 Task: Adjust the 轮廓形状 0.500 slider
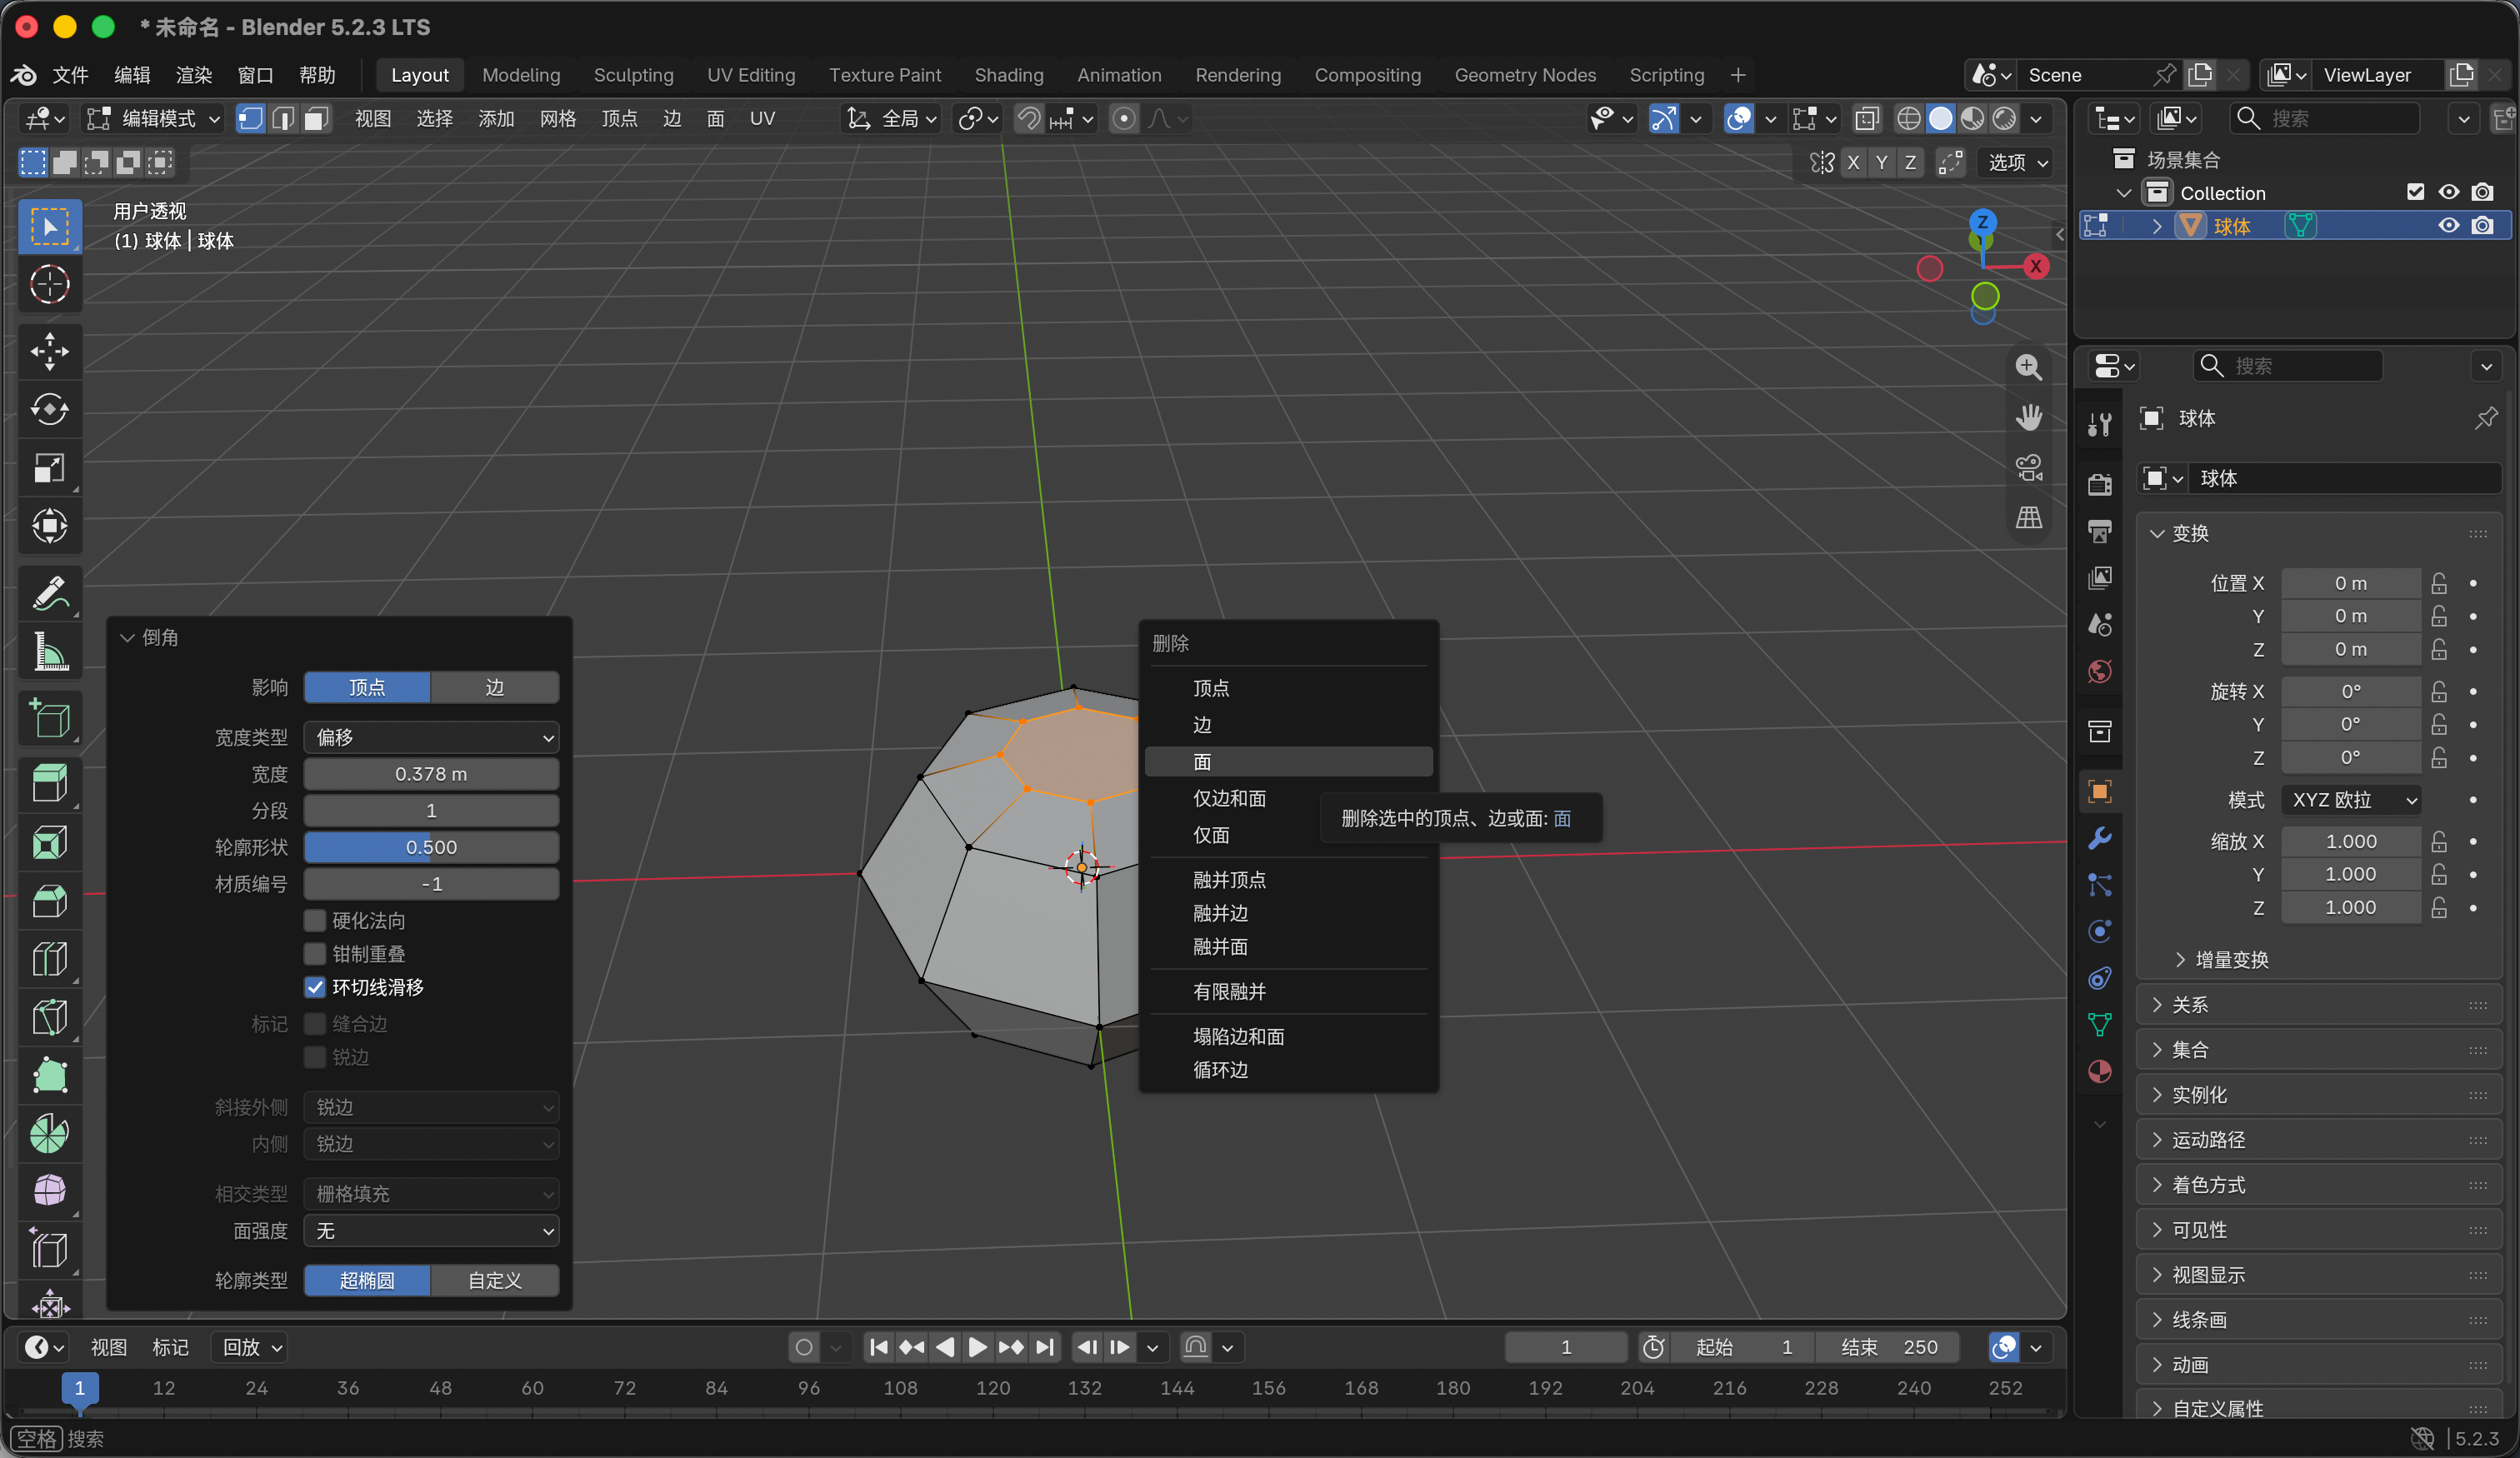pos(431,847)
